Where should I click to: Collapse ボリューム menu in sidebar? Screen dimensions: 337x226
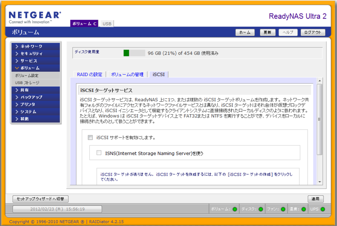(x=36, y=68)
